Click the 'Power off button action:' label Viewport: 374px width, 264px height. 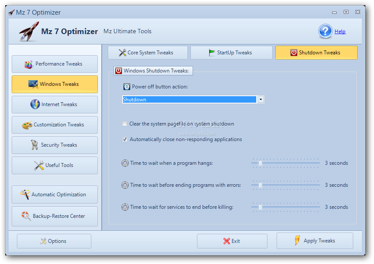coord(160,87)
